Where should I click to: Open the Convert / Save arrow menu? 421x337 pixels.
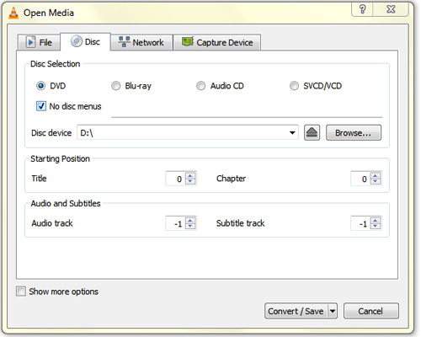pyautogui.click(x=333, y=311)
